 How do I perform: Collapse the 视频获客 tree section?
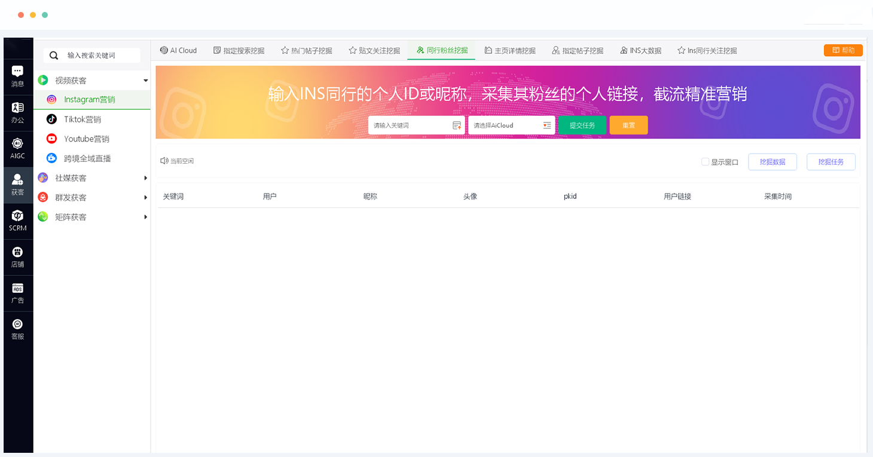pyautogui.click(x=145, y=81)
